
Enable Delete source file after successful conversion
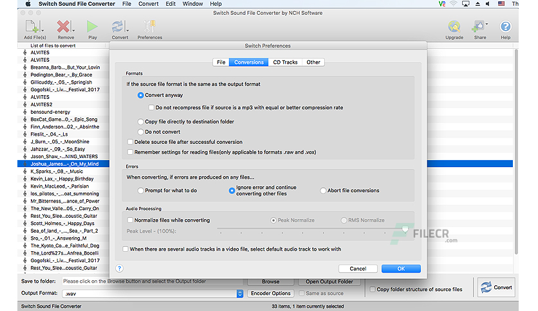(130, 142)
